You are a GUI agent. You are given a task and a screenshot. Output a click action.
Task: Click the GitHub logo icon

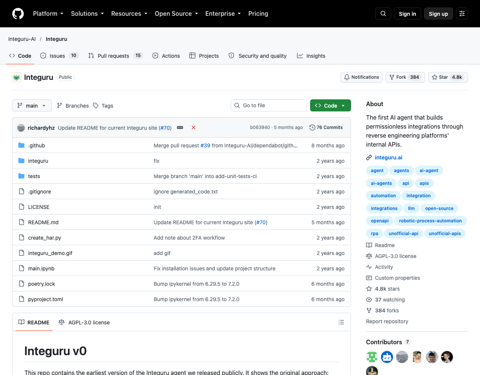click(18, 13)
